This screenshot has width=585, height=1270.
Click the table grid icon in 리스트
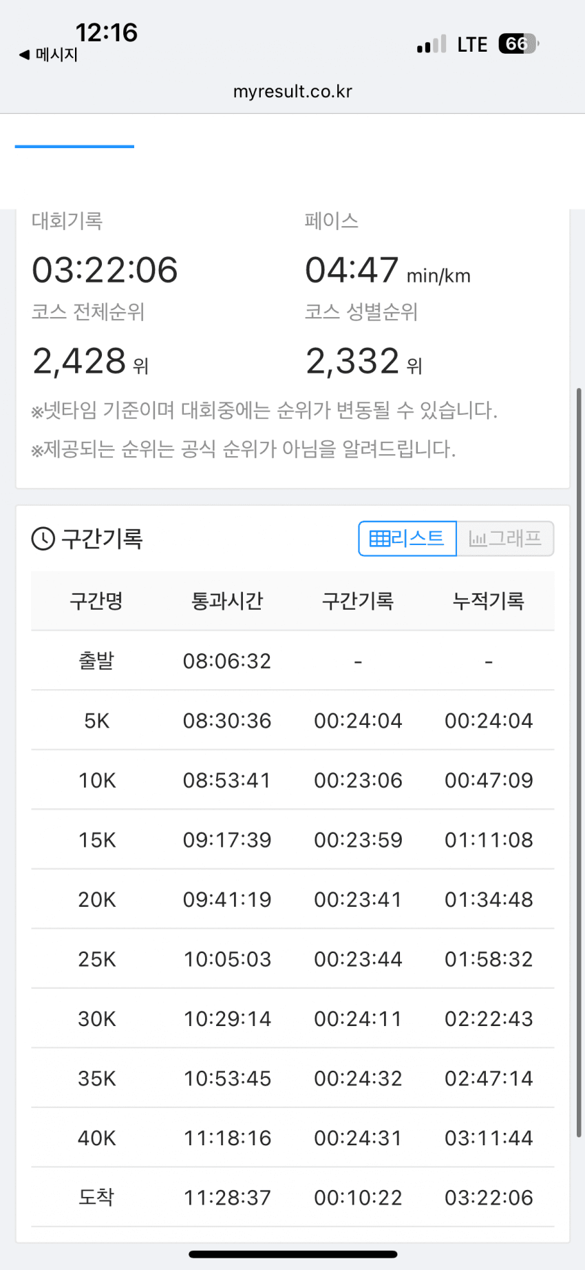[379, 538]
